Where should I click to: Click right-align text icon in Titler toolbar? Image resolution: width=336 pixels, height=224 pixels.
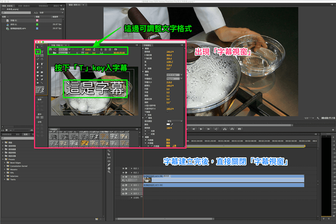[110, 49]
